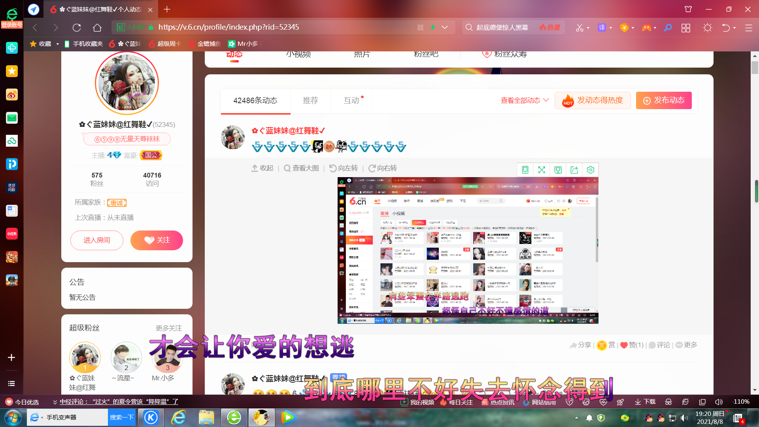Image resolution: width=759 pixels, height=427 pixels.
Task: Click 分享 on the post
Action: [x=580, y=345]
